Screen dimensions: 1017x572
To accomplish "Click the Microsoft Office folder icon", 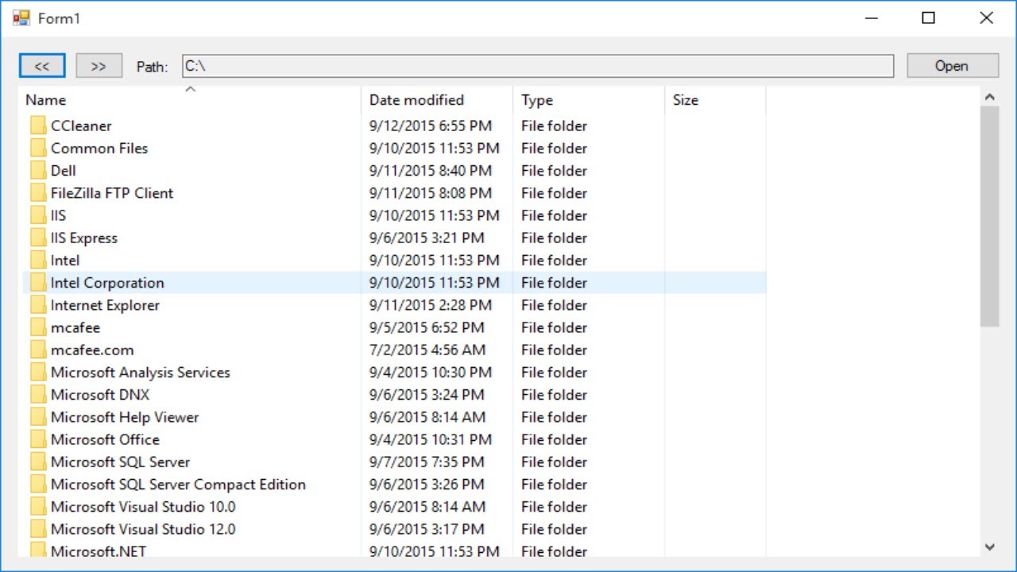I will (x=38, y=439).
